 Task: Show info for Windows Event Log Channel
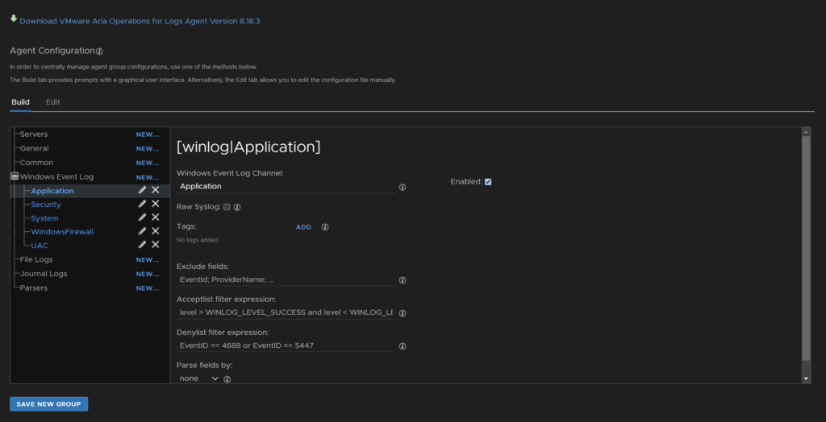[403, 188]
